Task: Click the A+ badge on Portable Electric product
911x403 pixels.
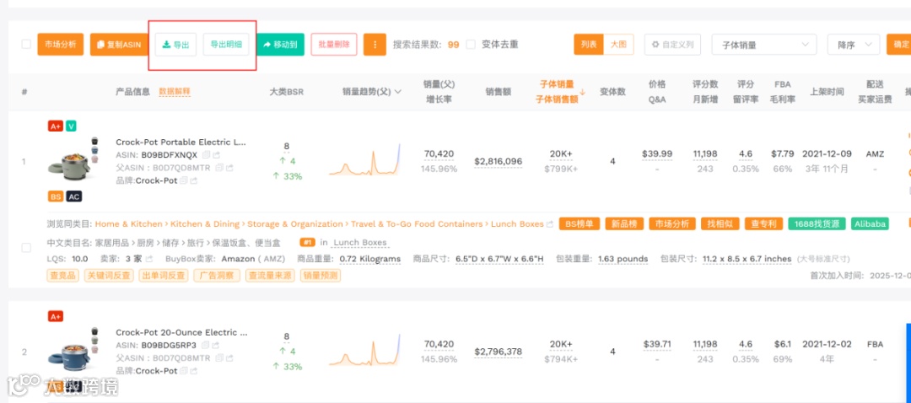Action: (55, 126)
